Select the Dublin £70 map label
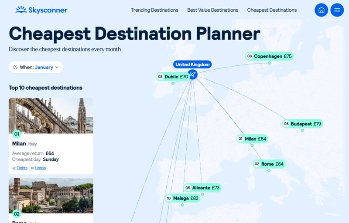 (173, 77)
